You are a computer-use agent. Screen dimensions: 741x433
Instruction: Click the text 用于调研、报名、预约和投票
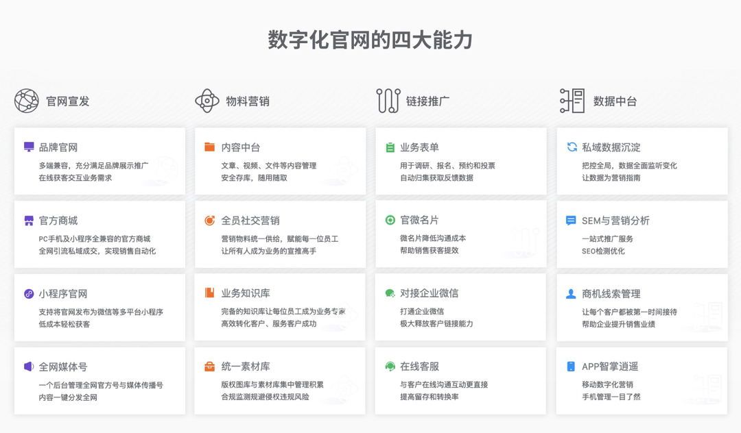coord(447,166)
